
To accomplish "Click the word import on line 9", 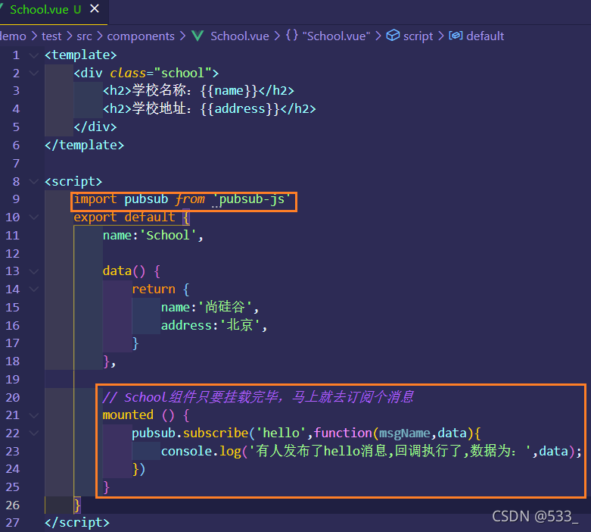I will 95,199.
